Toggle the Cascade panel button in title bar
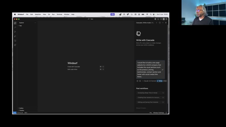 click(164, 19)
